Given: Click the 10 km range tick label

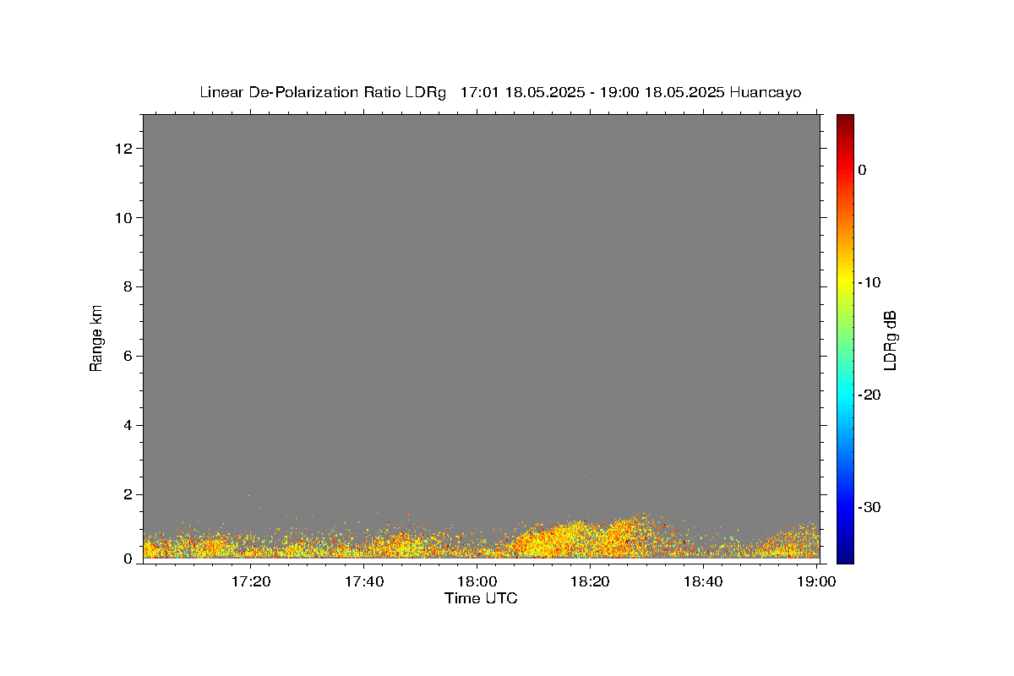Looking at the screenshot, I should [x=125, y=218].
